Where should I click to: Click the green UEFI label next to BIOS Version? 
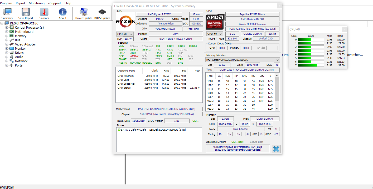pos(195,121)
